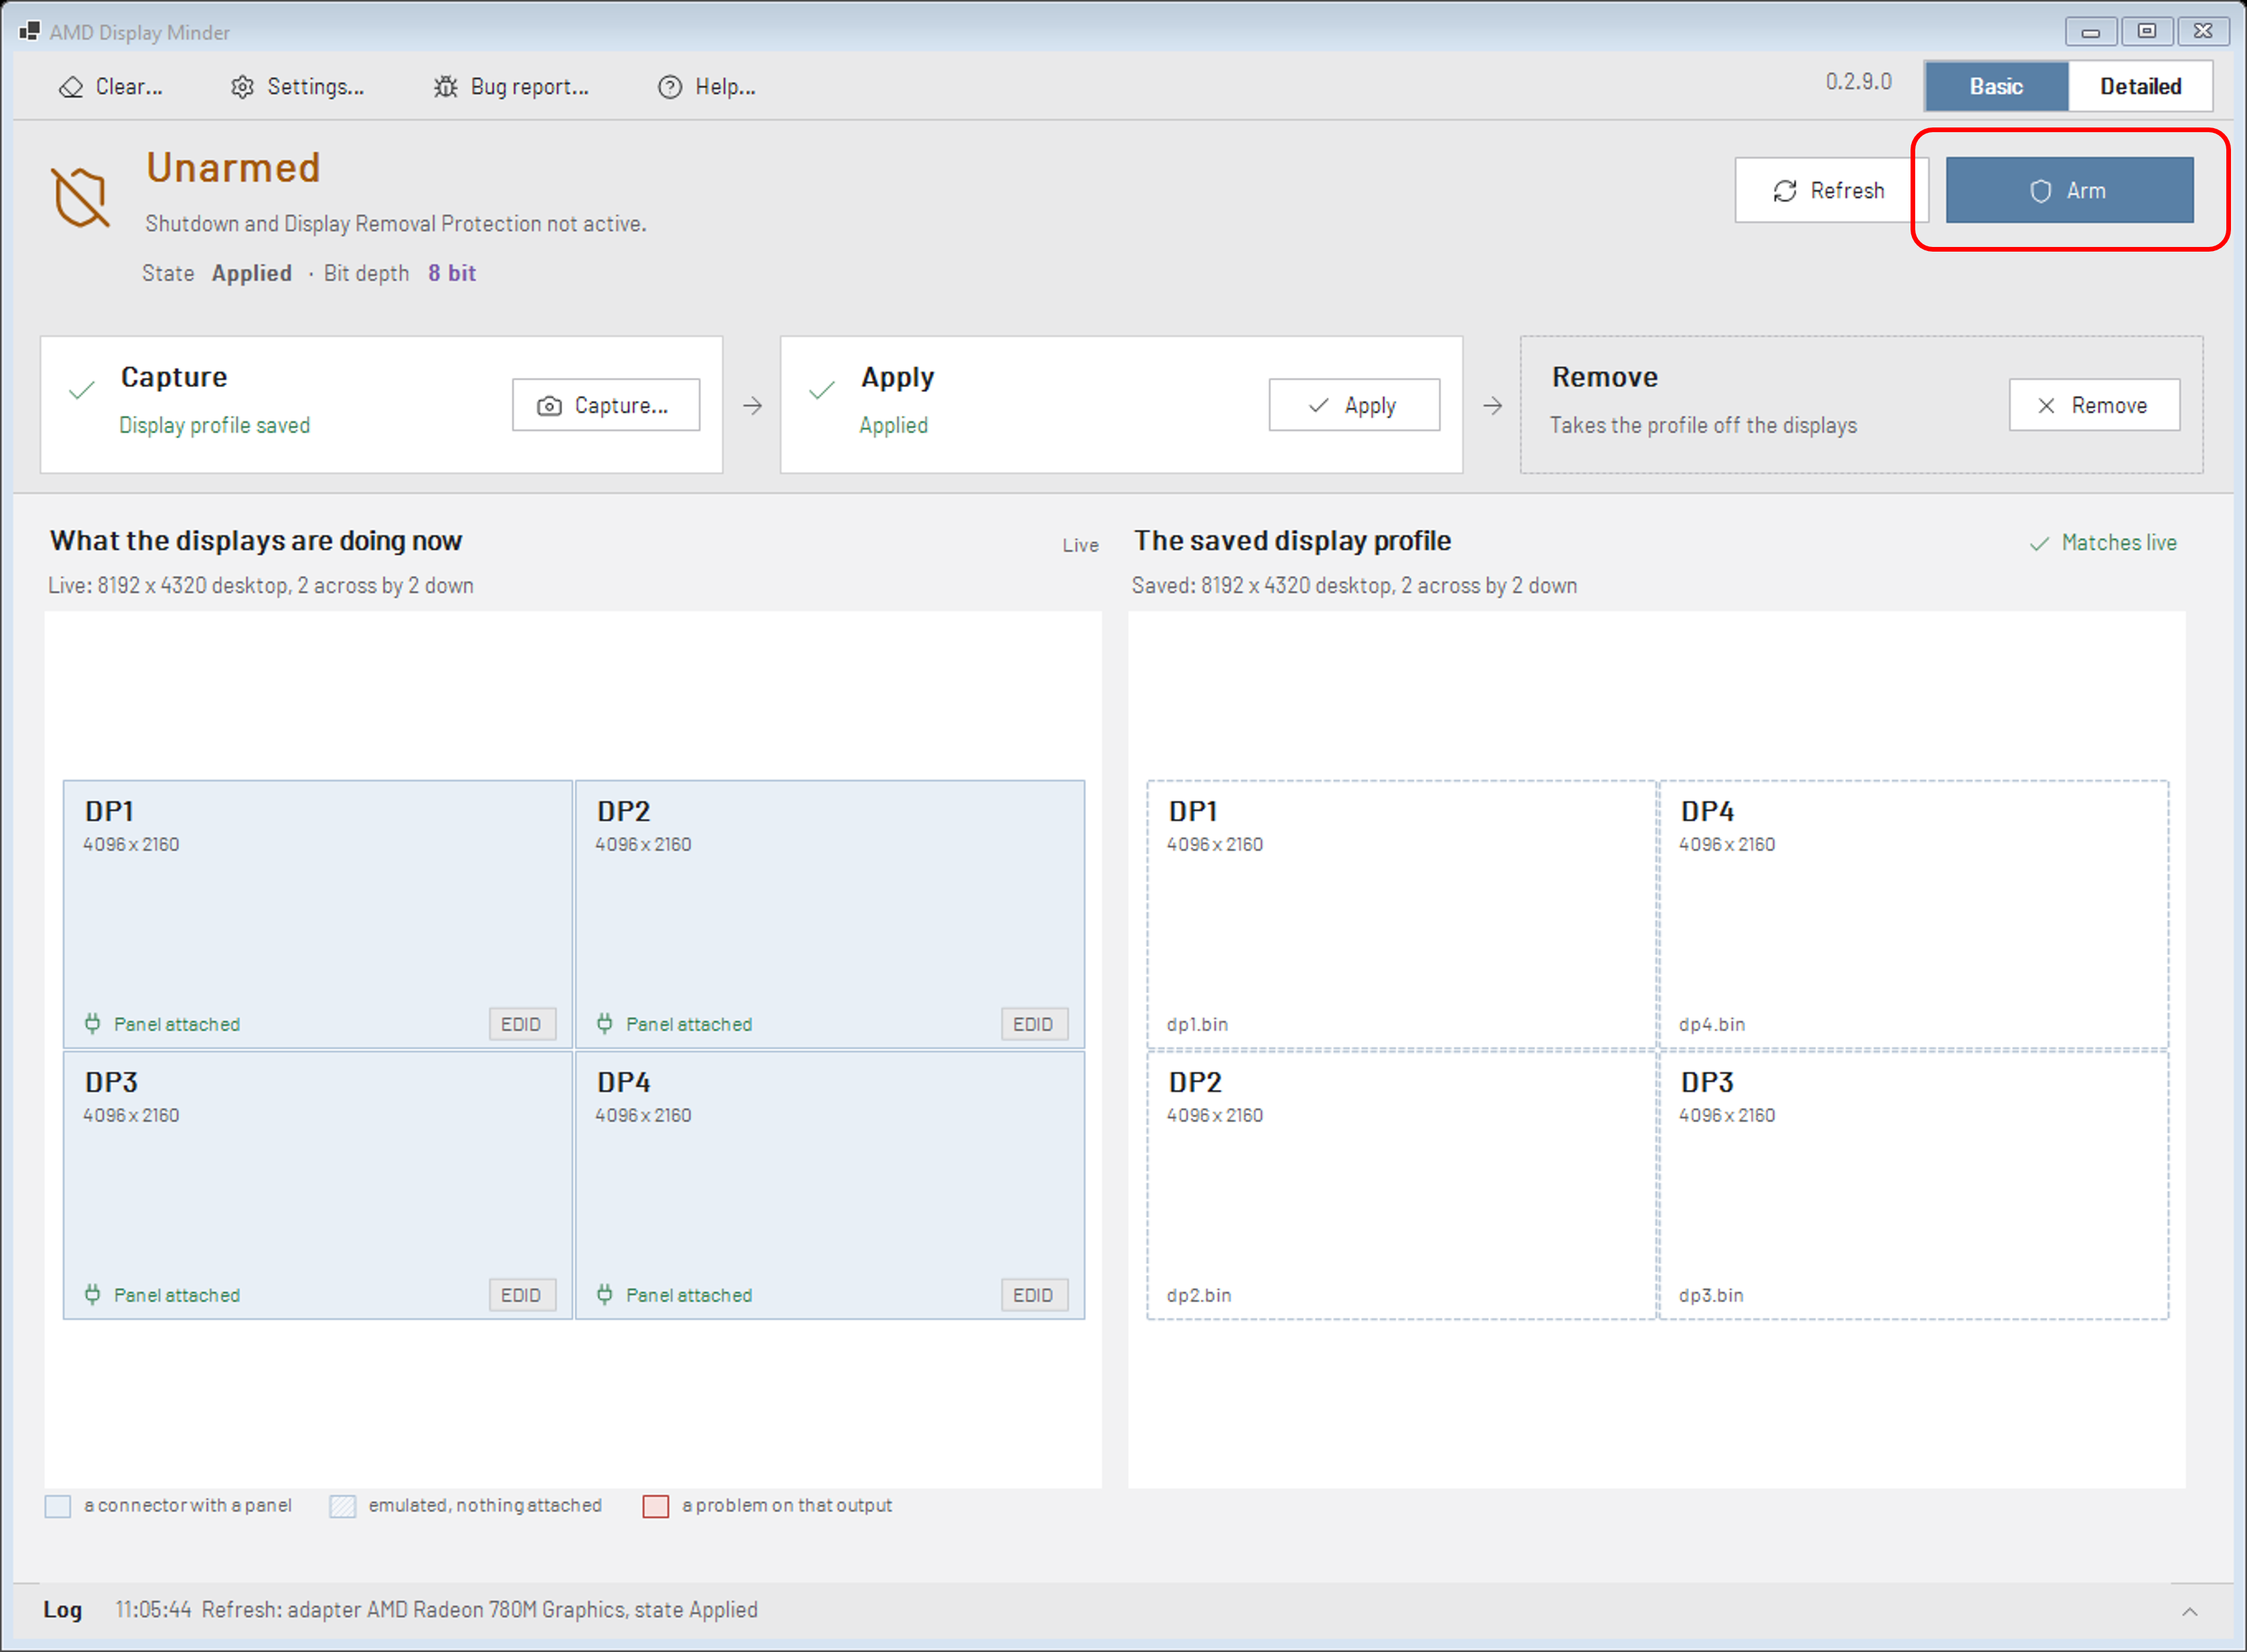Arm the display protection

tap(2069, 190)
